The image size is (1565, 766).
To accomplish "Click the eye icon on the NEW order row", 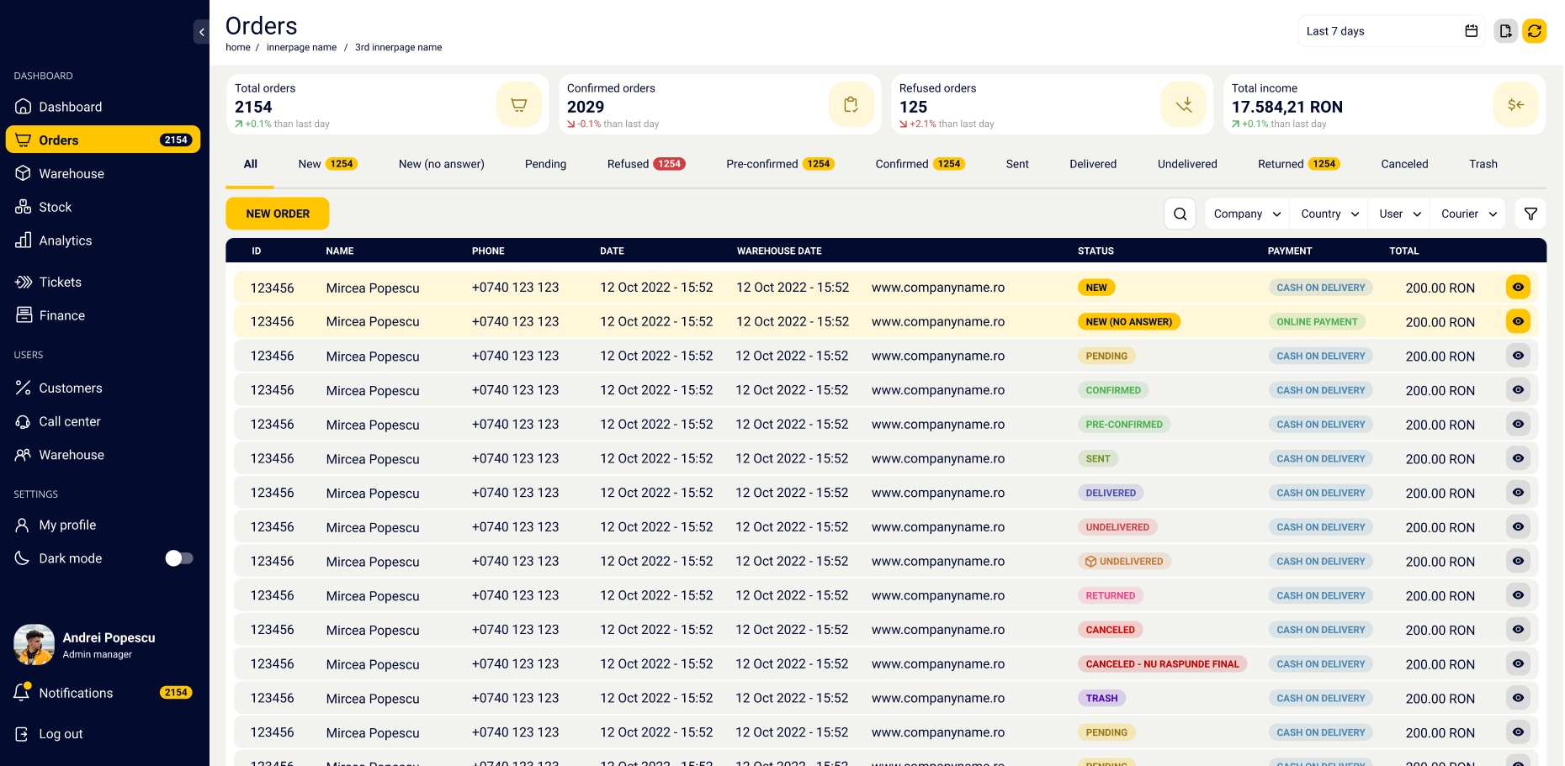I will pos(1518,287).
